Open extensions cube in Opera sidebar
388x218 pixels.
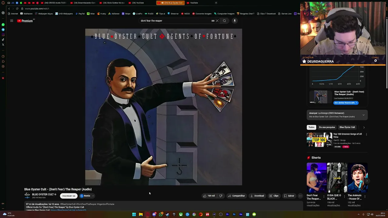pyautogui.click(x=3, y=61)
